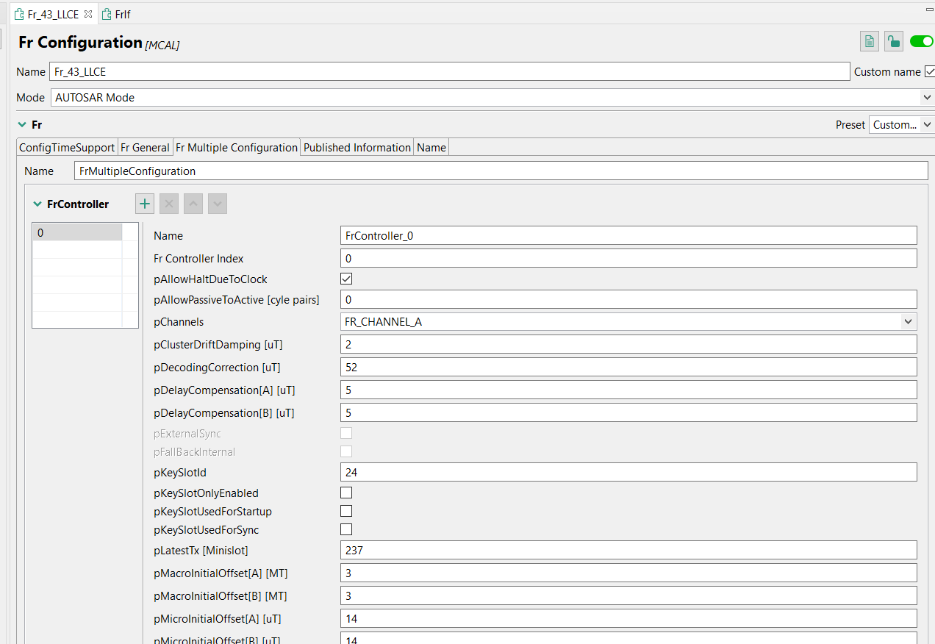Enable pKeySlotUsedForStartup

point(345,510)
